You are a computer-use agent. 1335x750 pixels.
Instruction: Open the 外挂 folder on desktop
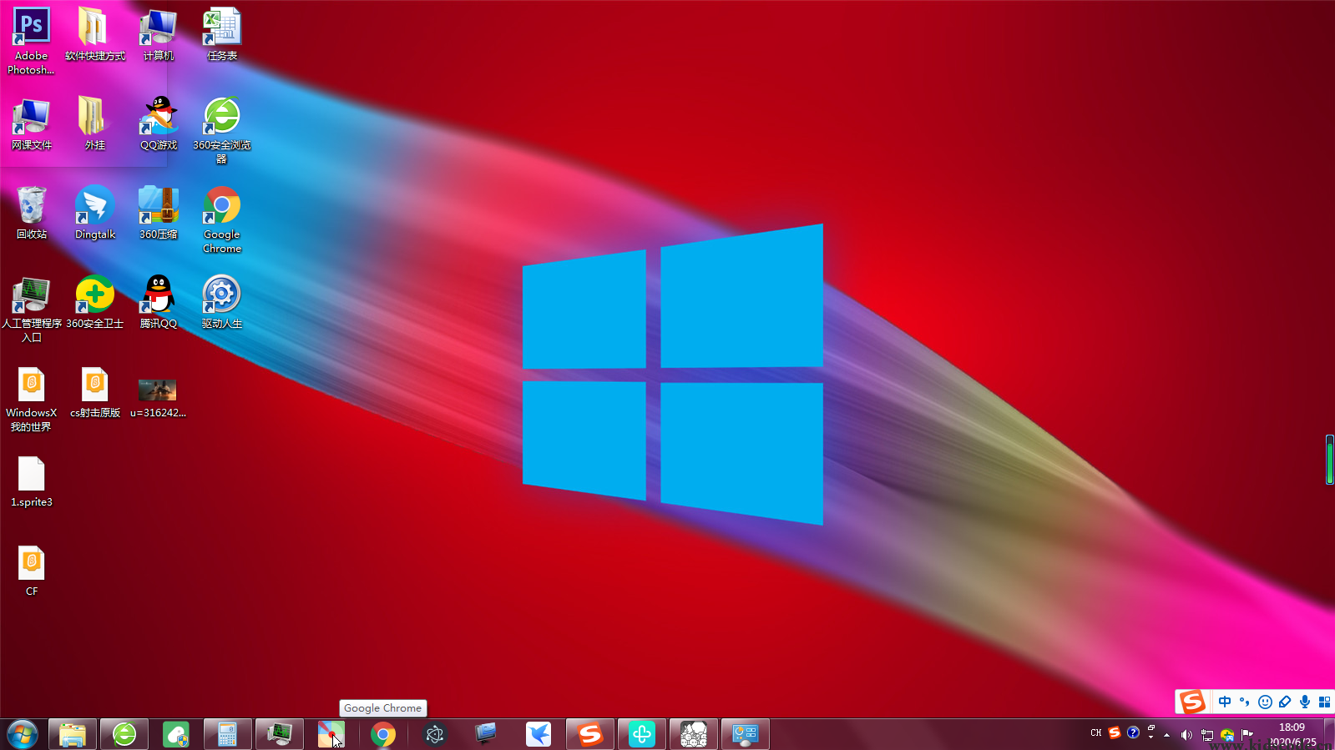click(94, 123)
